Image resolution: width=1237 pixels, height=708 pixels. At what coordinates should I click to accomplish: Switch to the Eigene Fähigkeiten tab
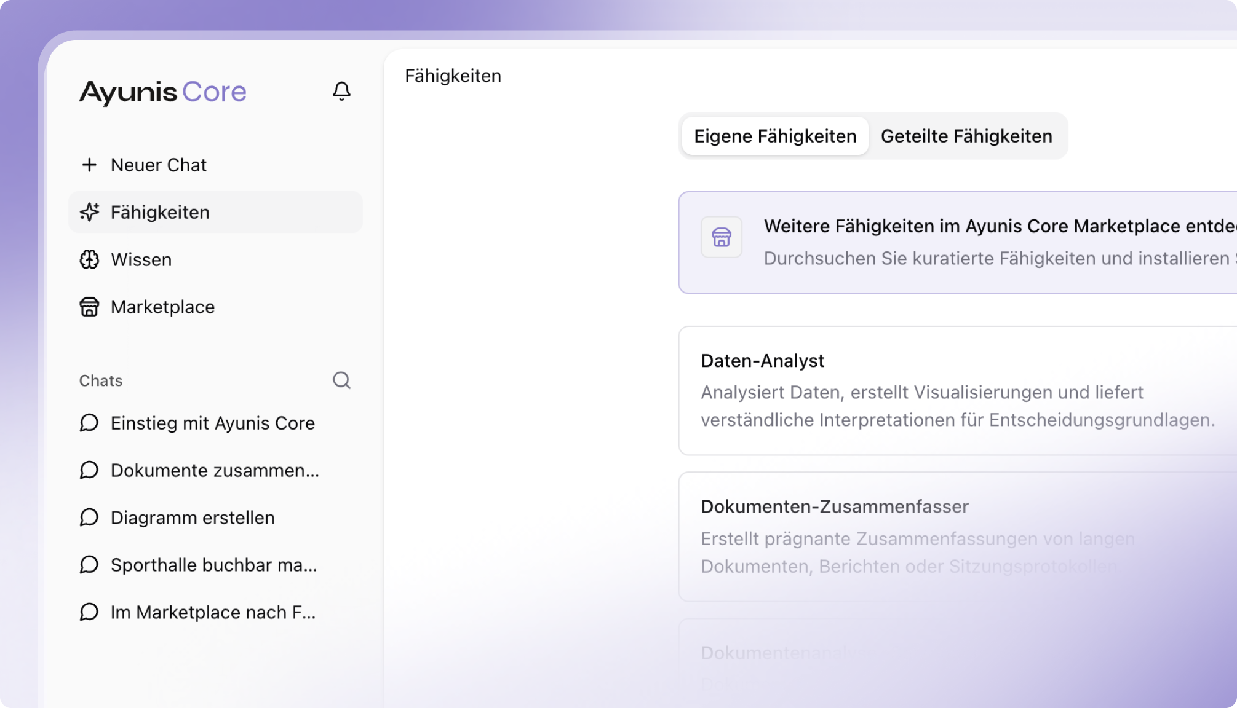pos(775,136)
